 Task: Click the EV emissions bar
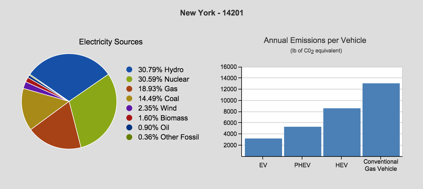pos(263,147)
